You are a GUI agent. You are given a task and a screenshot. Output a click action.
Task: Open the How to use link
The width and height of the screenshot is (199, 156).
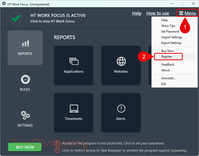(158, 13)
